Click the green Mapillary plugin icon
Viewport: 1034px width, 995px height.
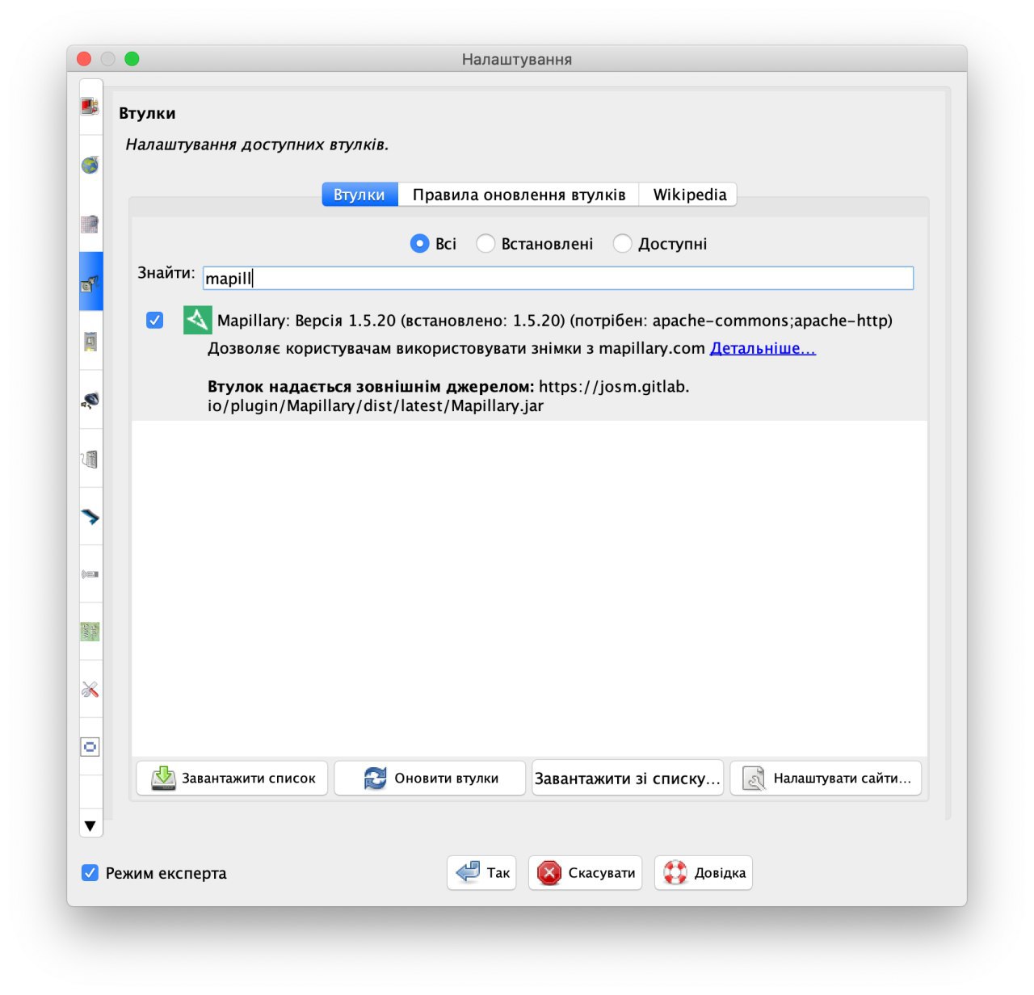(x=197, y=321)
